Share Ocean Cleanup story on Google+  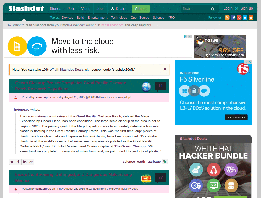coord(31,162)
